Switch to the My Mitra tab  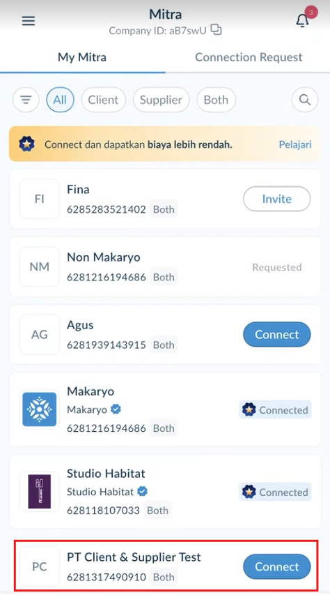point(82,57)
